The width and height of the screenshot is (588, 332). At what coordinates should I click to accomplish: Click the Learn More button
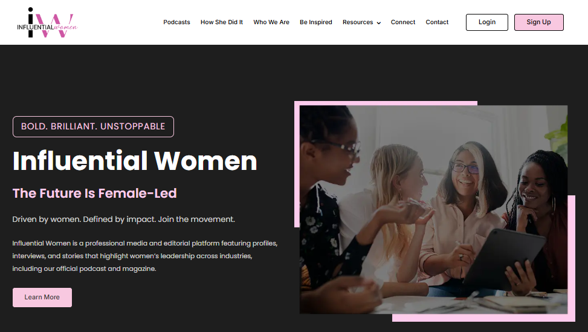coord(42,298)
